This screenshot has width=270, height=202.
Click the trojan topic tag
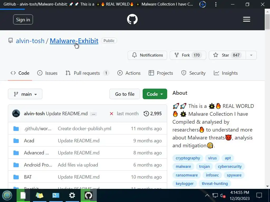pos(204,166)
